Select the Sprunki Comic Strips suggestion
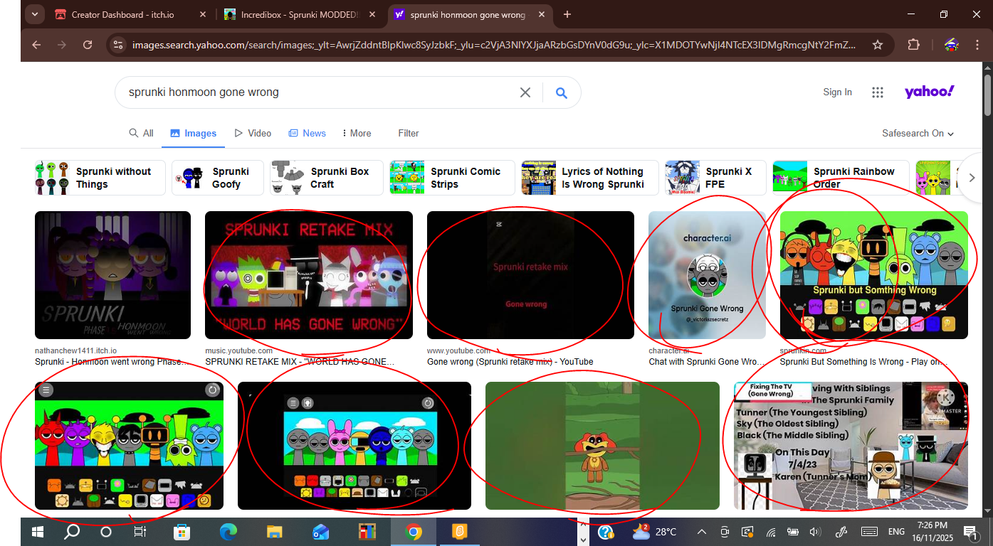The width and height of the screenshot is (993, 546). tap(452, 178)
